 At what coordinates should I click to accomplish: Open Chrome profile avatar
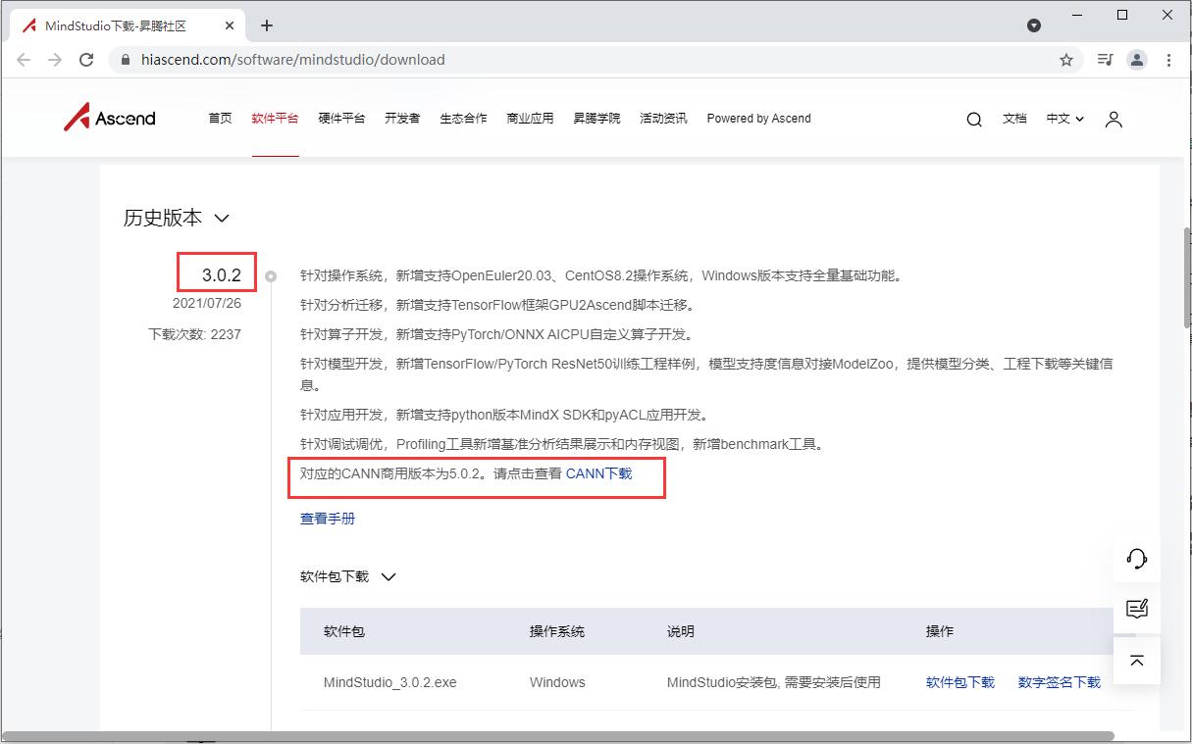(x=1137, y=60)
